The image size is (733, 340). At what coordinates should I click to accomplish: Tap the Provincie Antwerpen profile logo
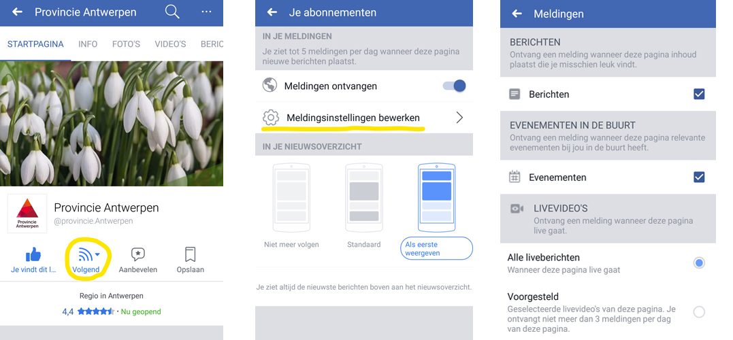(x=27, y=214)
